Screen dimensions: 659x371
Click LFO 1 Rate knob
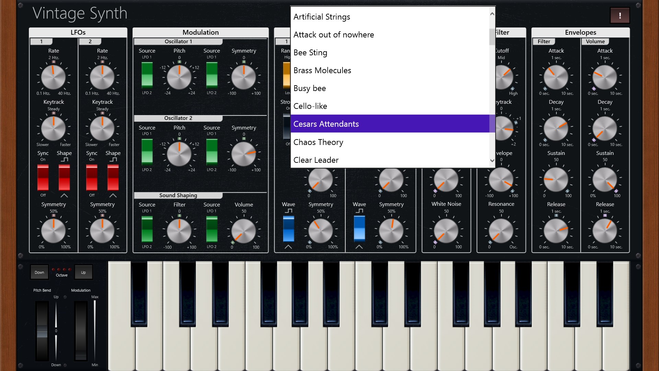click(53, 77)
